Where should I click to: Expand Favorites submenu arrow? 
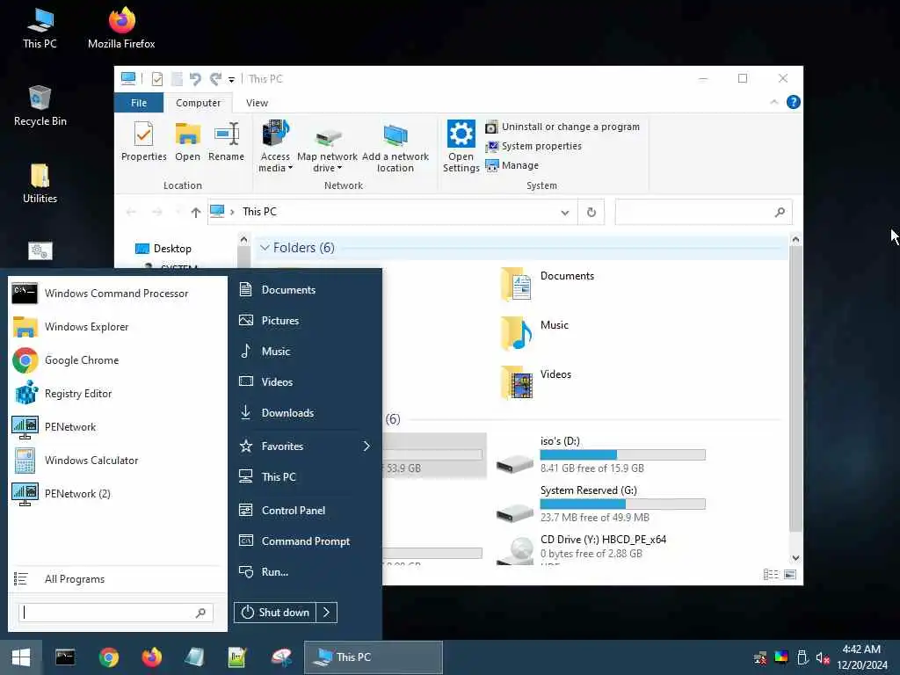(x=367, y=446)
